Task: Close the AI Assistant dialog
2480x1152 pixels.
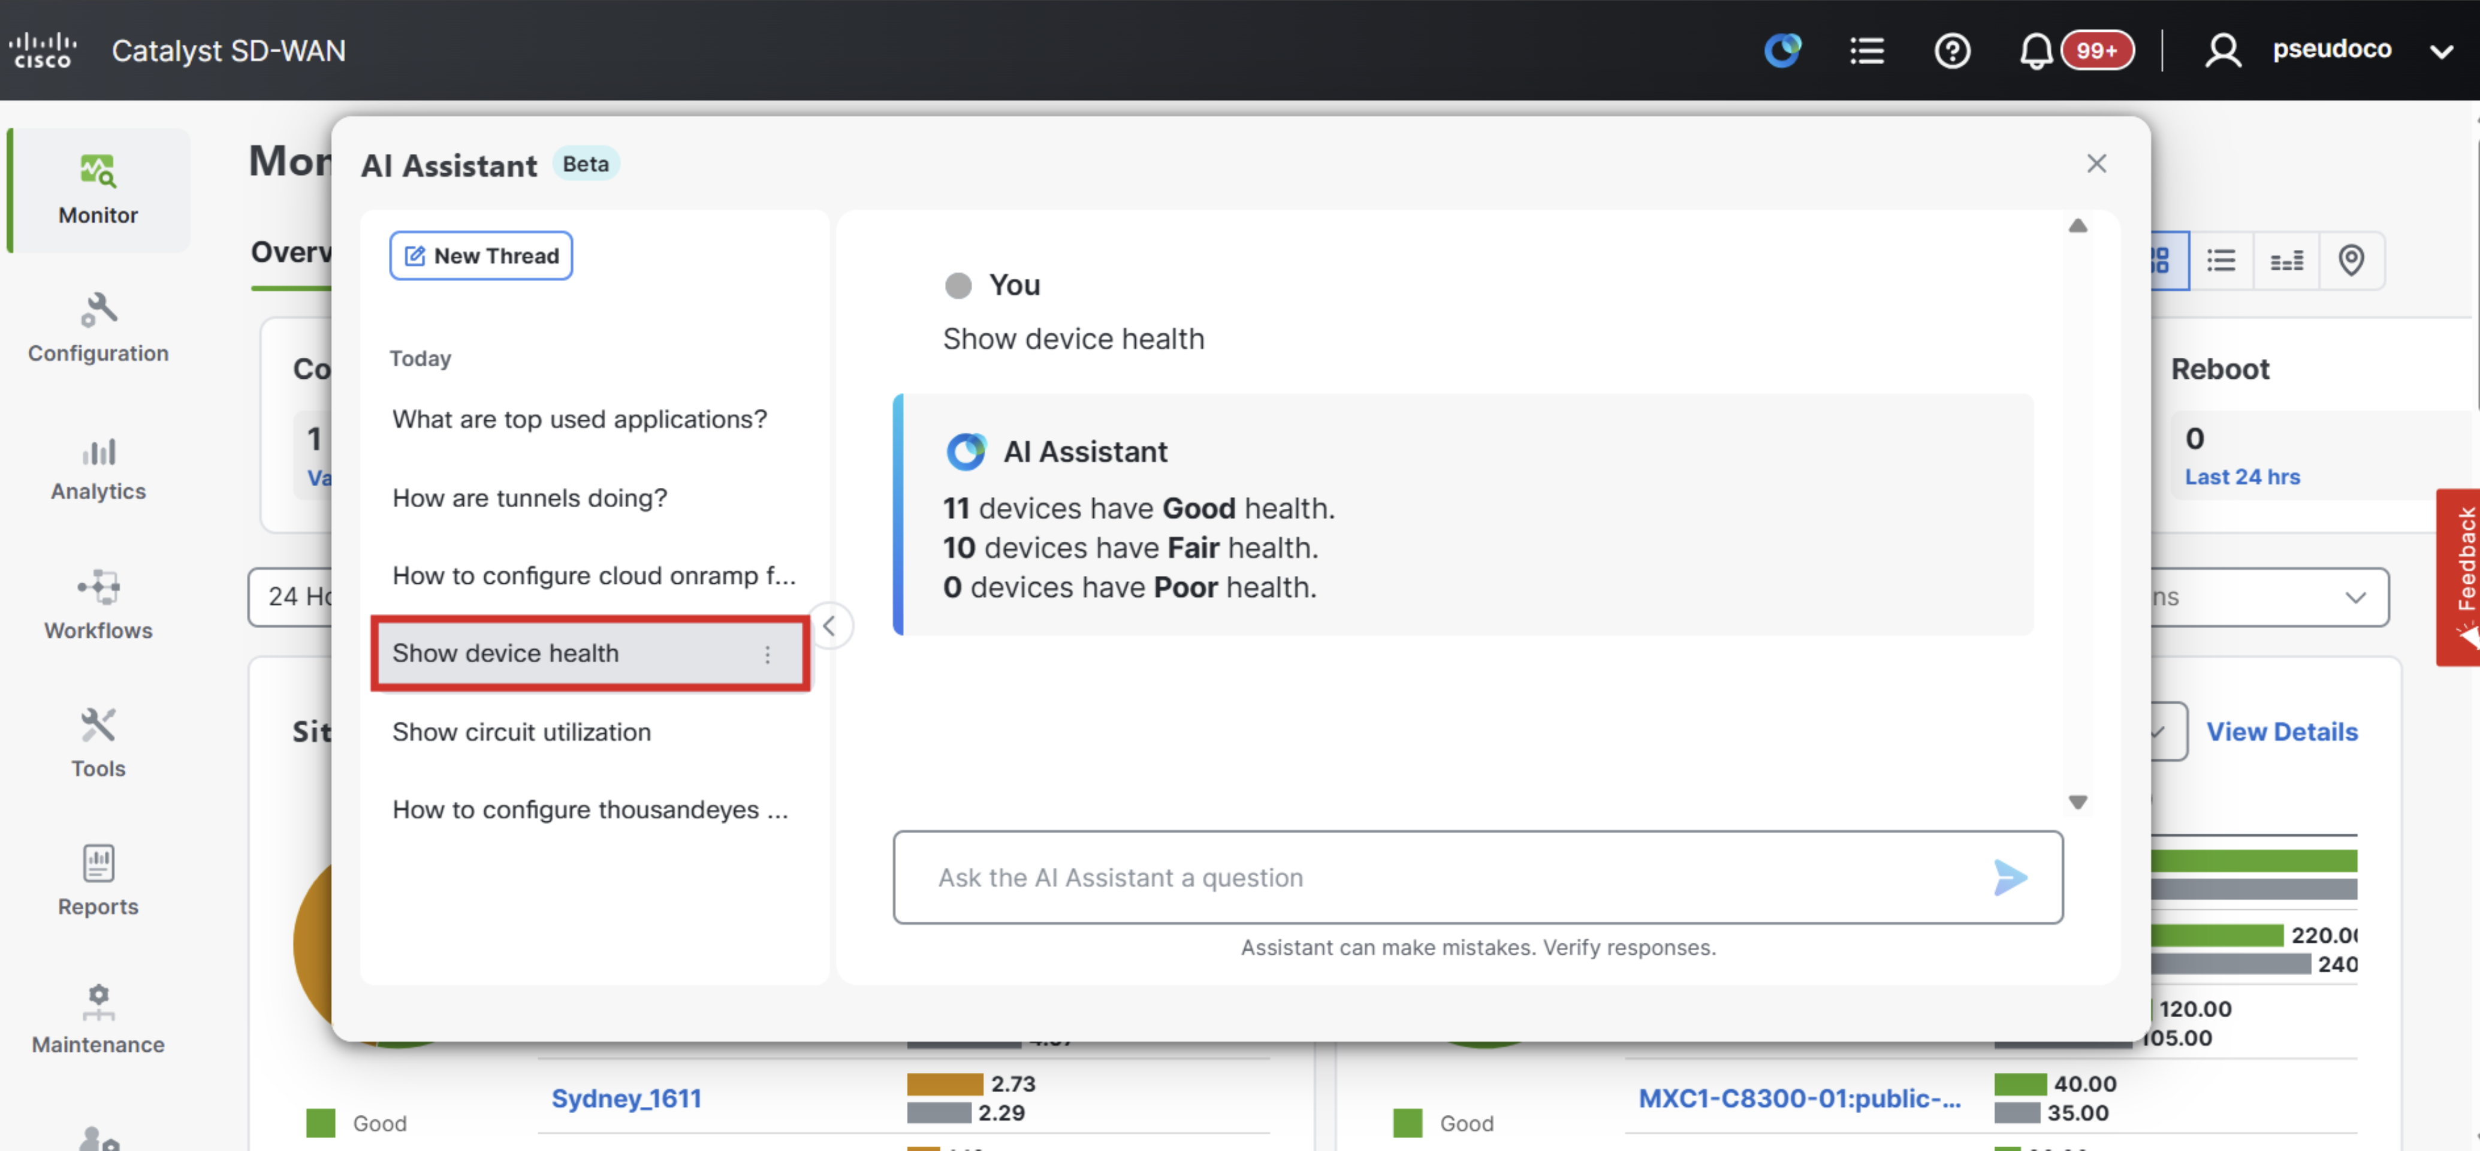Action: coord(2096,164)
